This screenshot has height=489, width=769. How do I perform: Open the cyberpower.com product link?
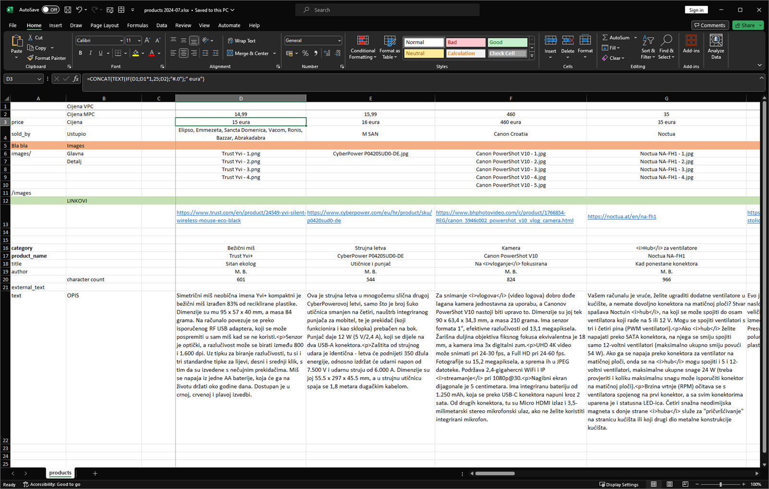[x=370, y=216]
